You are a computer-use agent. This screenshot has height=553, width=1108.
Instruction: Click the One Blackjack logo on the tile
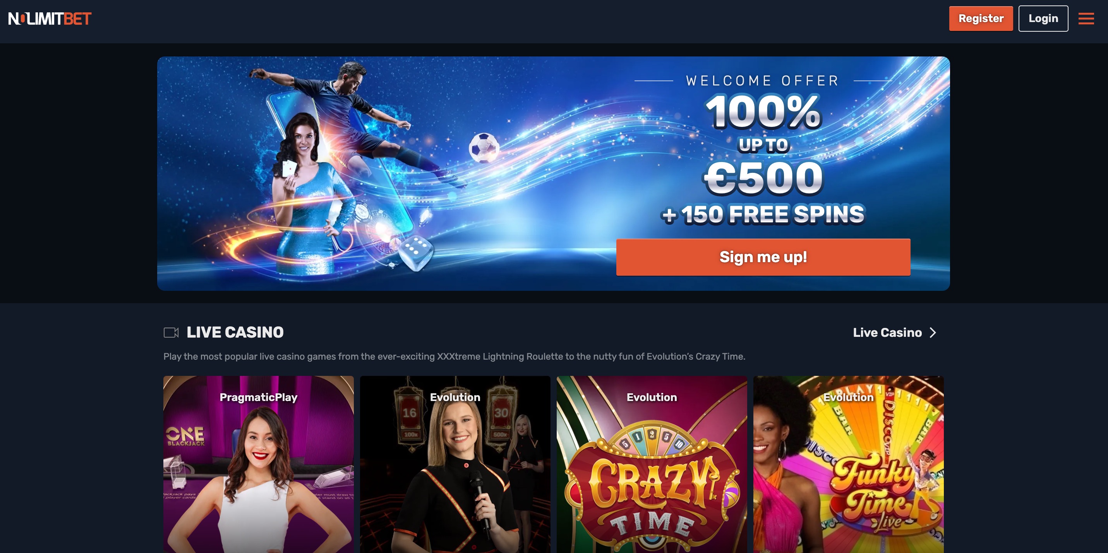tap(185, 436)
